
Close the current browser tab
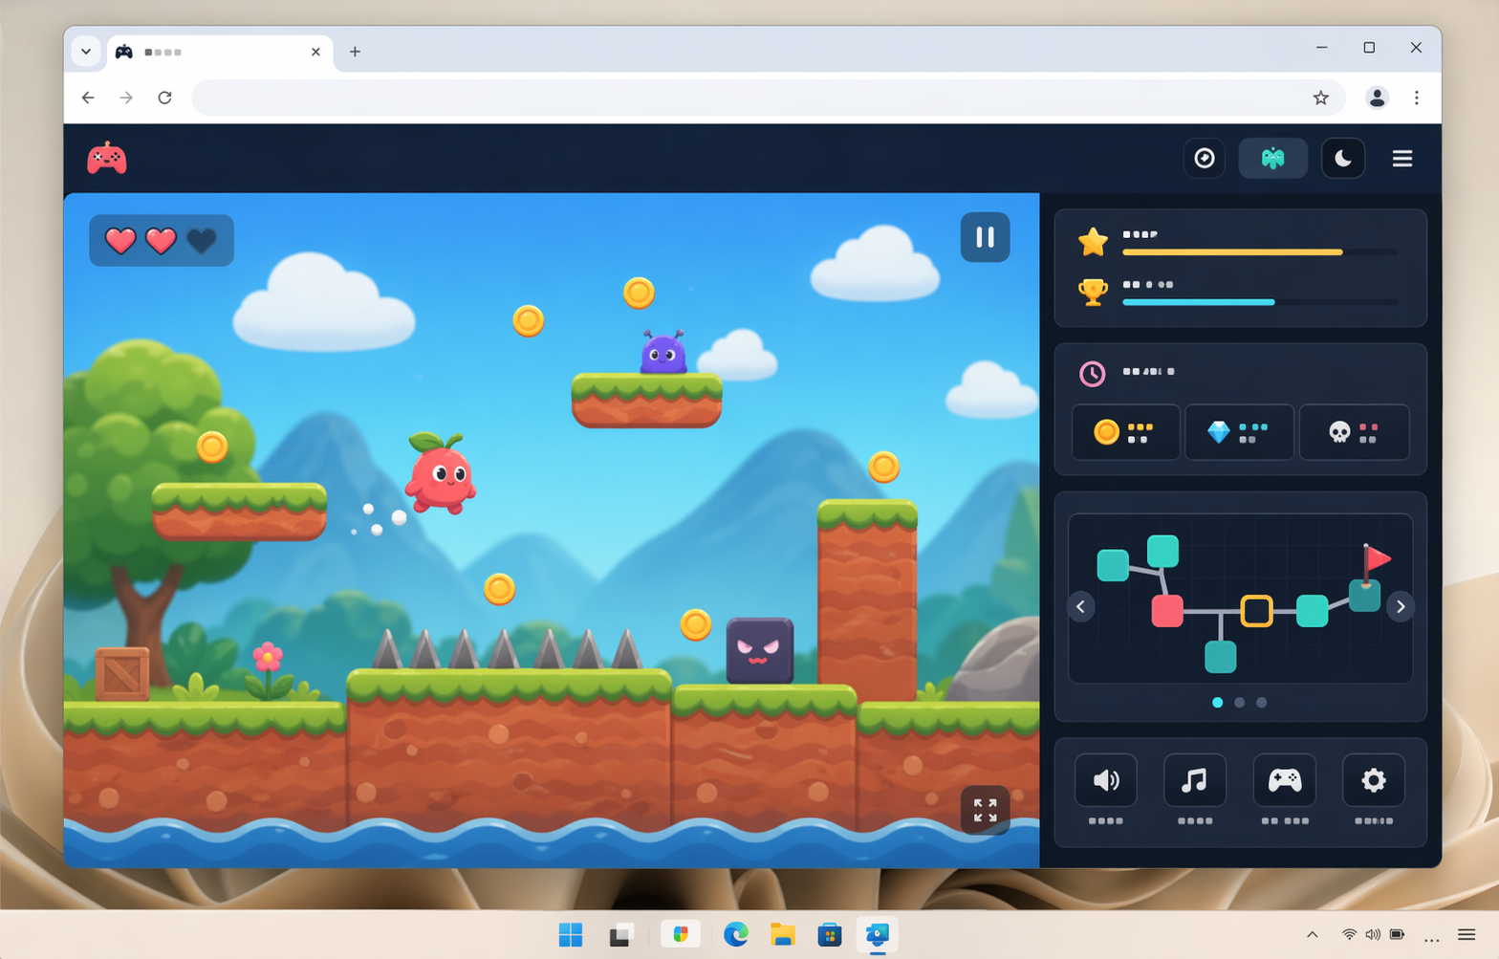point(315,52)
